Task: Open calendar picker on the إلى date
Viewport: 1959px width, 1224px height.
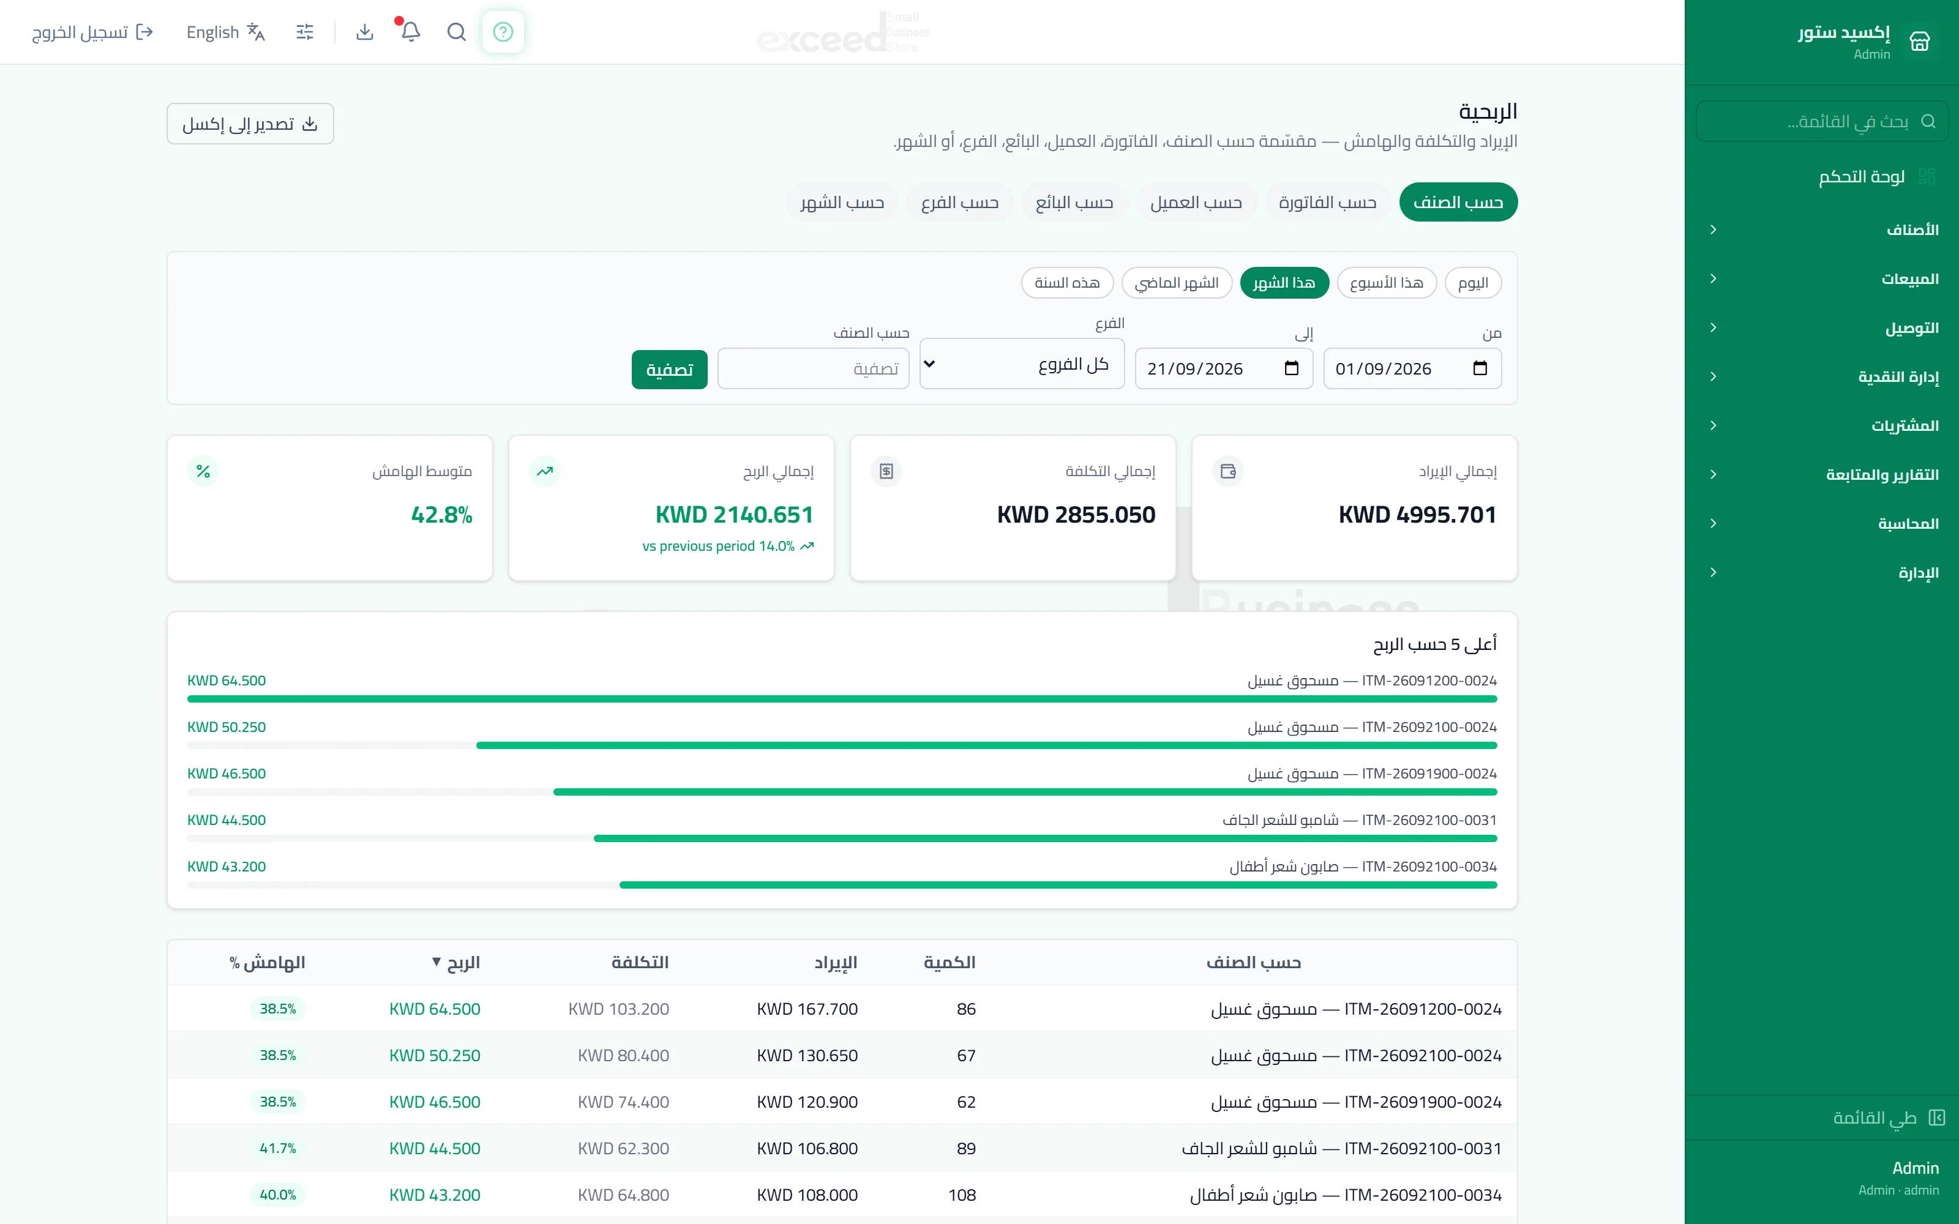Action: (1291, 368)
